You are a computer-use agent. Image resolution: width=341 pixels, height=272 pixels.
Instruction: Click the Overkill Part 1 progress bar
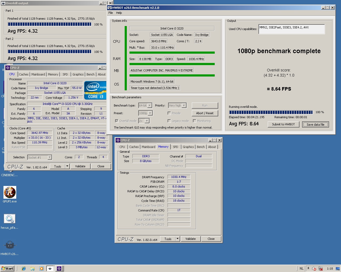pyautogui.click(x=50, y=24)
